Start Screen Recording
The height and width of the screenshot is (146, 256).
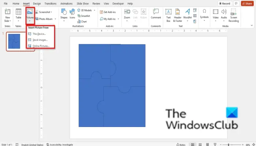tap(234, 15)
